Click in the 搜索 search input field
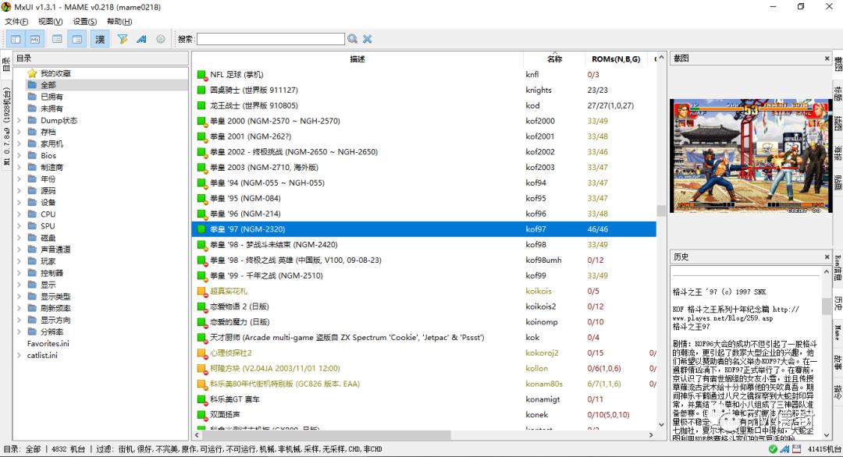The image size is (843, 457). pyautogui.click(x=270, y=39)
